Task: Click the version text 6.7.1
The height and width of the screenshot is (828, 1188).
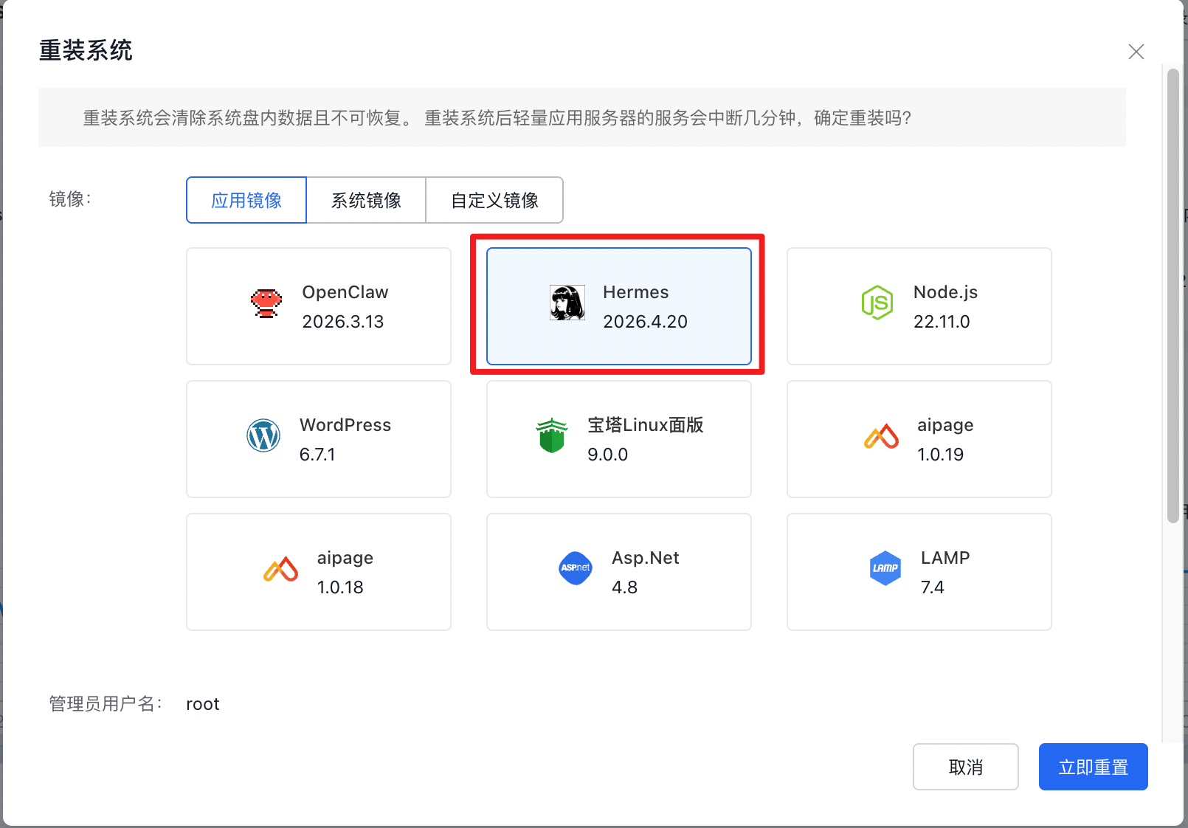Action: click(317, 455)
